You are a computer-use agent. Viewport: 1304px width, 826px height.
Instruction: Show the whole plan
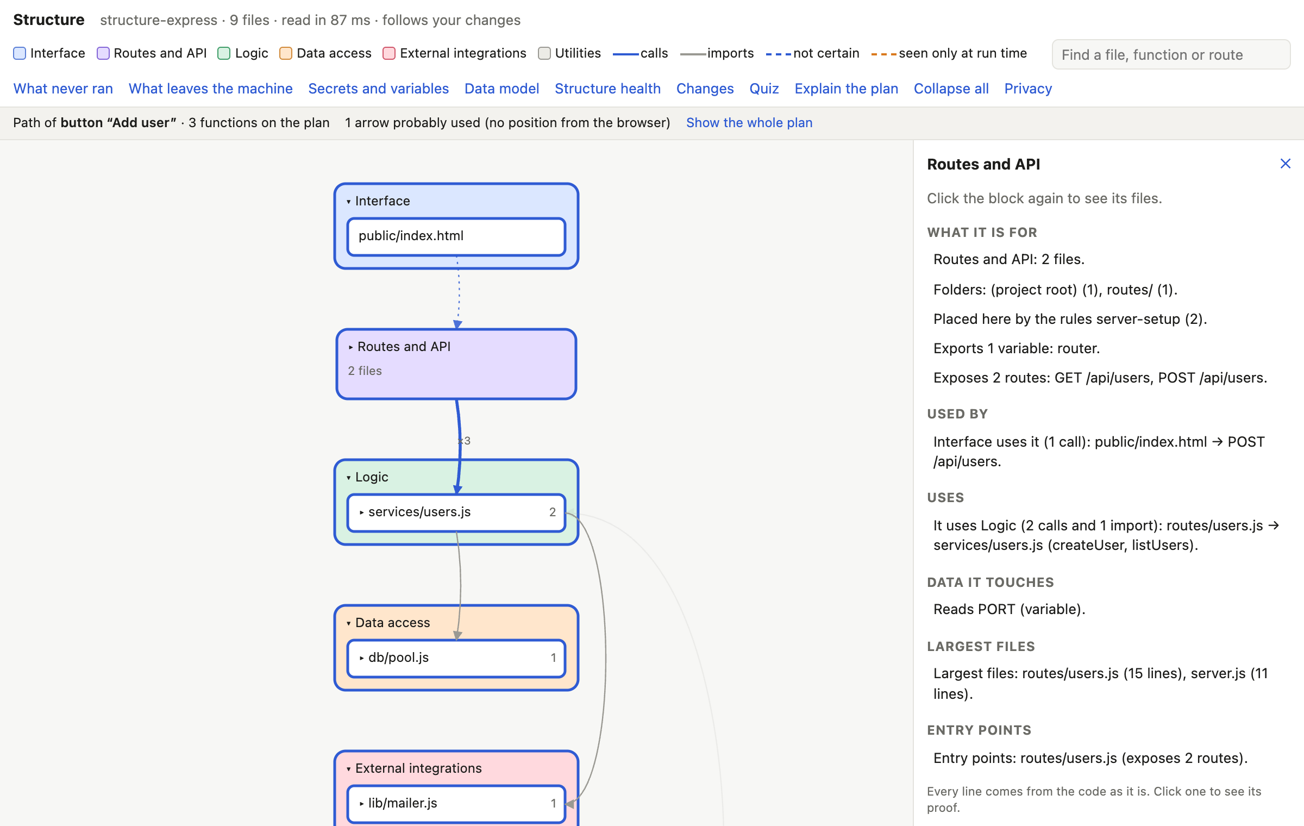[x=749, y=123]
